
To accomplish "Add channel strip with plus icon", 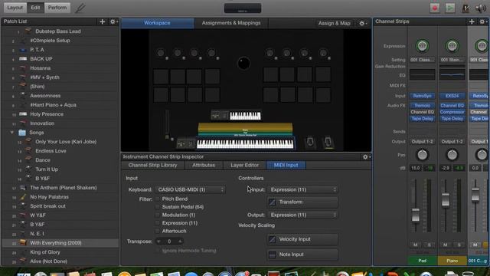I will pos(472,21).
